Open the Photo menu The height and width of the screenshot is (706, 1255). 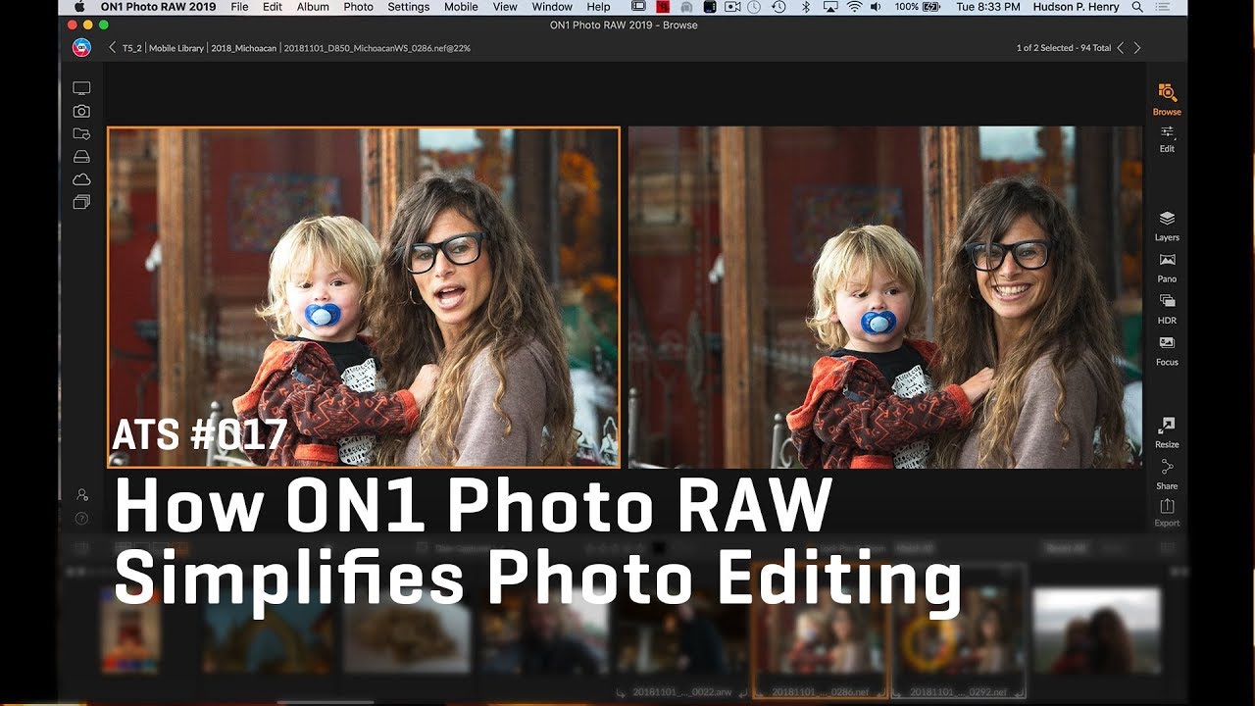[x=358, y=7]
